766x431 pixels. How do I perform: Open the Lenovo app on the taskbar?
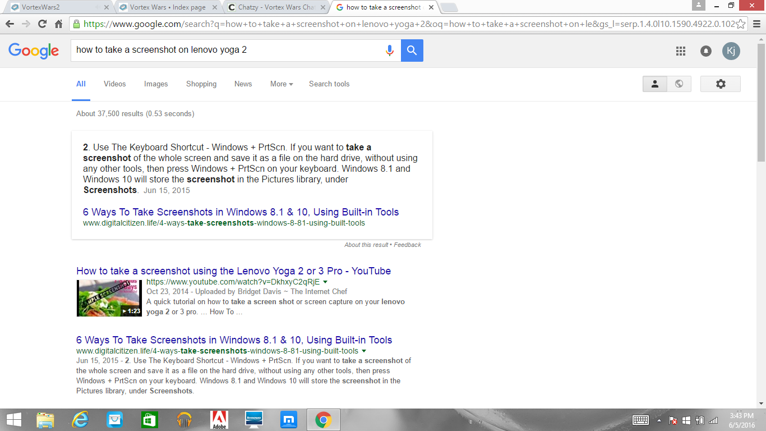tap(254, 420)
